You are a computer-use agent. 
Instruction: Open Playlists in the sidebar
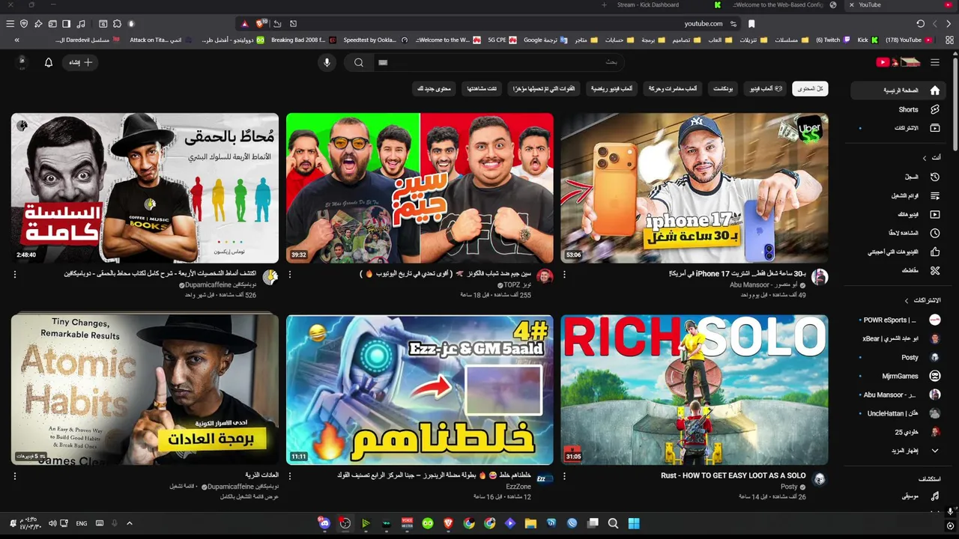[x=897, y=195]
